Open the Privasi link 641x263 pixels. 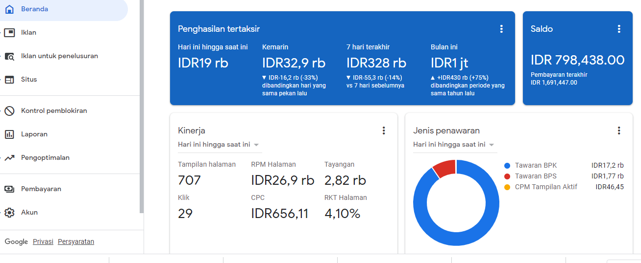click(43, 241)
